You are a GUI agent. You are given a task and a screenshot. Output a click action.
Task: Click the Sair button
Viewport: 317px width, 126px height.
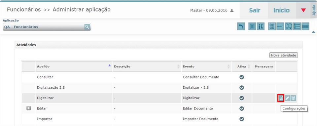[x=255, y=10]
